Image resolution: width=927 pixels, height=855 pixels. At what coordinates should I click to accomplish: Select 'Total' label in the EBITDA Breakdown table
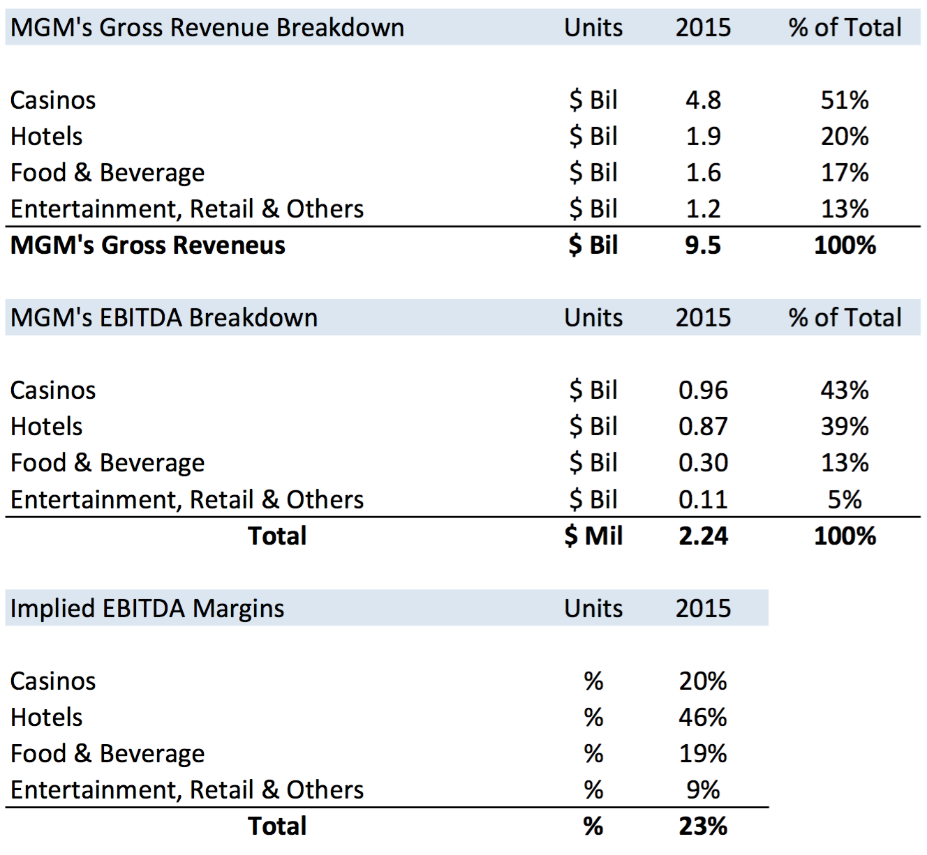277,536
